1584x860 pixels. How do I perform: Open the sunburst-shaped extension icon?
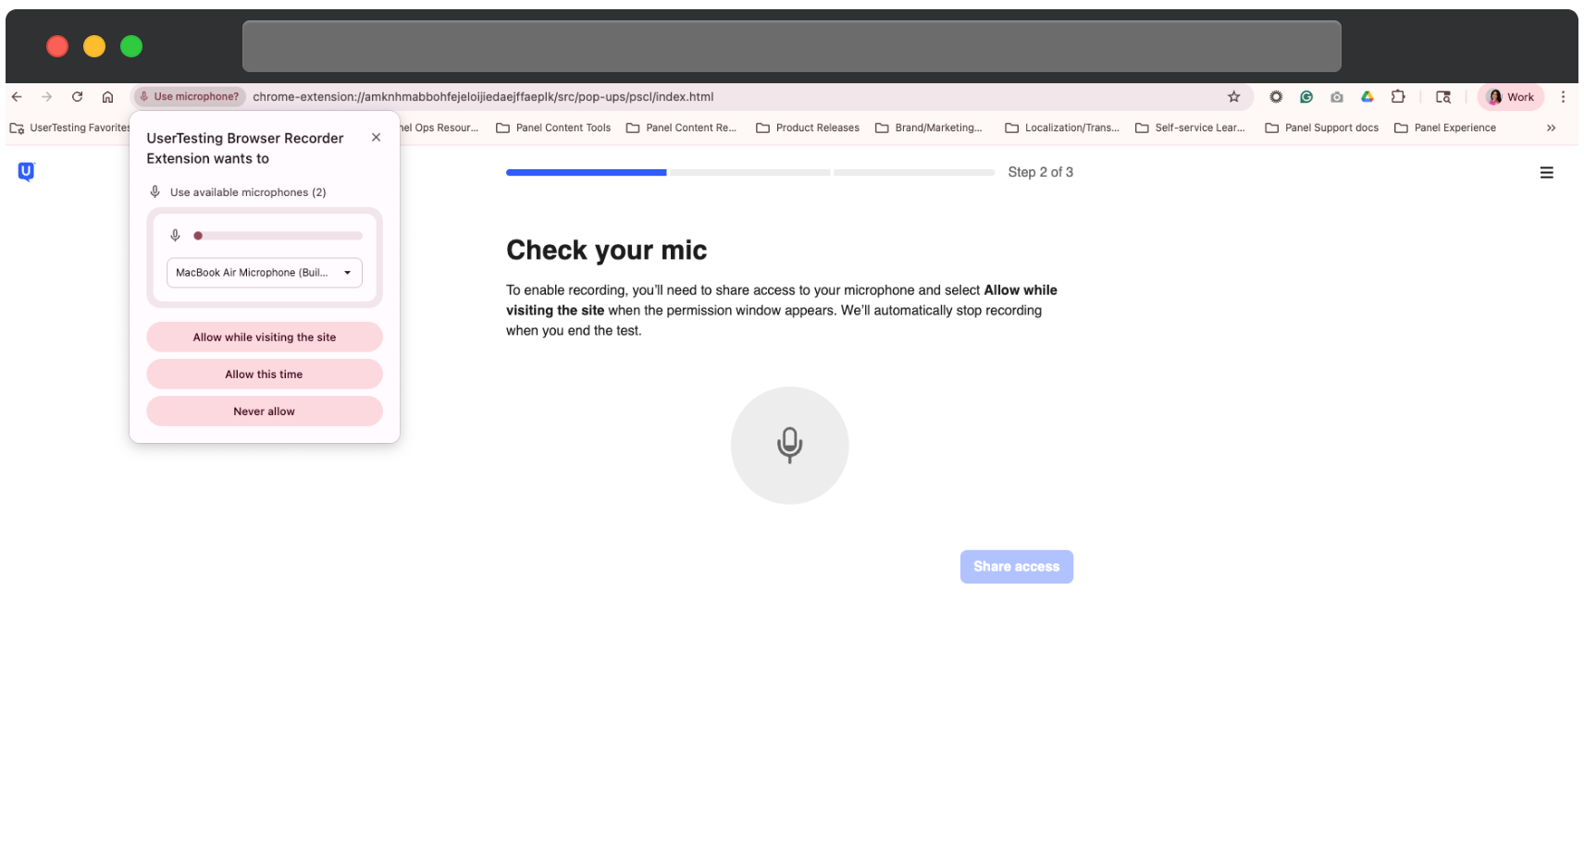pyautogui.click(x=1276, y=96)
